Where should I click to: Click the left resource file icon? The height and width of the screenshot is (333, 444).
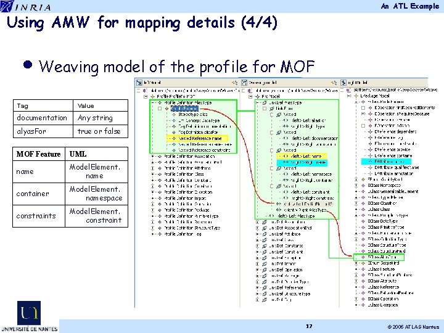[x=146, y=91]
